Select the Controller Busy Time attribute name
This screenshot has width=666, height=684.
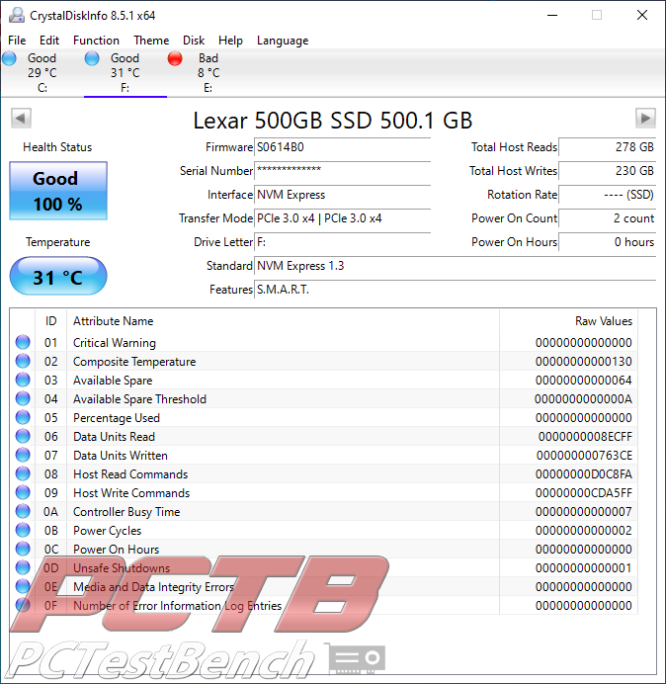point(126,512)
